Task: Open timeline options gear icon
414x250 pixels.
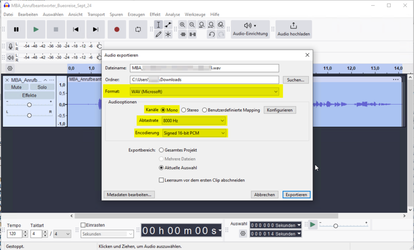Action: pyautogui.click(x=10, y=68)
